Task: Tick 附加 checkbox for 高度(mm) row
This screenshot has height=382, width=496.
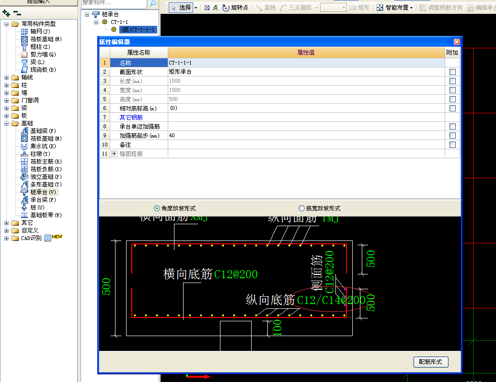Action: point(452,99)
